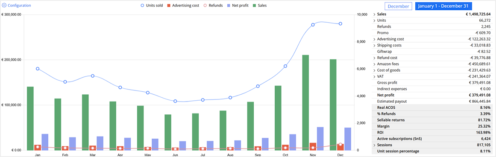Click the December Refunds data point
The height and width of the screenshot is (157, 496).
tap(340, 144)
